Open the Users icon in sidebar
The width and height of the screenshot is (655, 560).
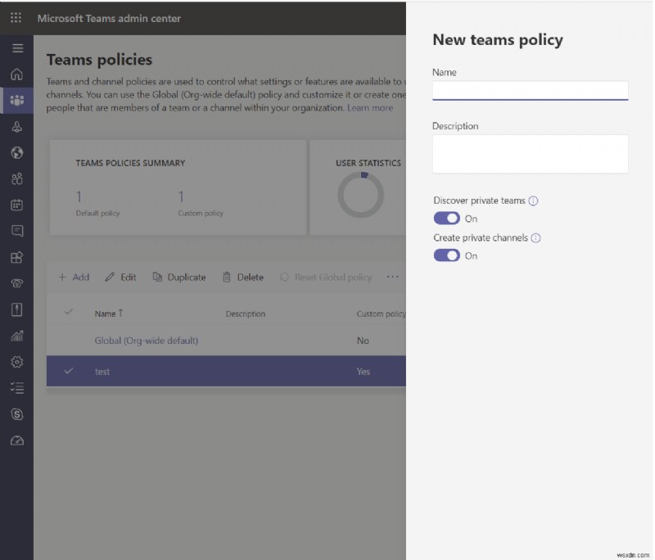coord(16,179)
